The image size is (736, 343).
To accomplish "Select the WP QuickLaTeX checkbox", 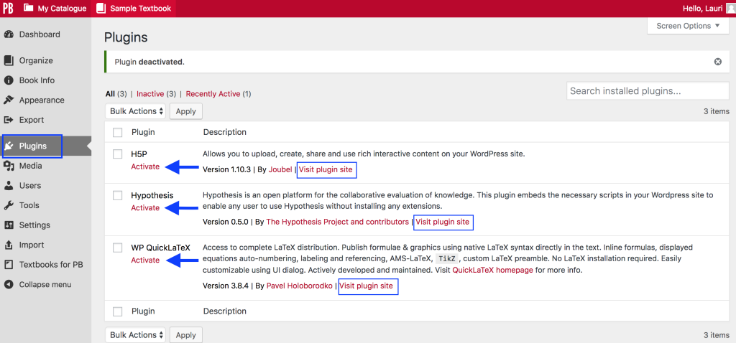I will (x=118, y=248).
